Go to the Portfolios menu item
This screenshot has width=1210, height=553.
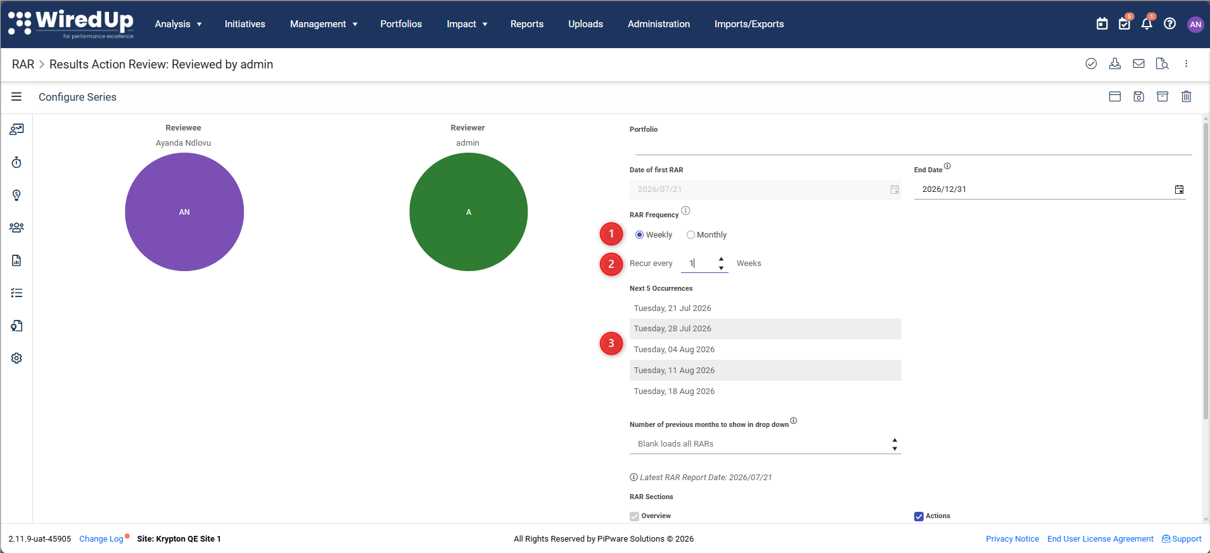pos(401,24)
